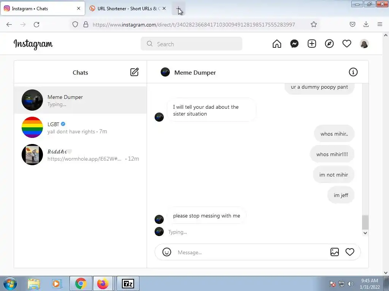Open the Firefox downloads panel

click(x=366, y=24)
